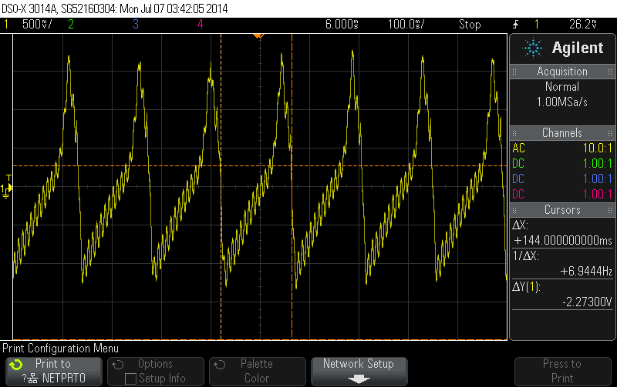
Task: Click the 6.000ms delay value
Action: (342, 25)
